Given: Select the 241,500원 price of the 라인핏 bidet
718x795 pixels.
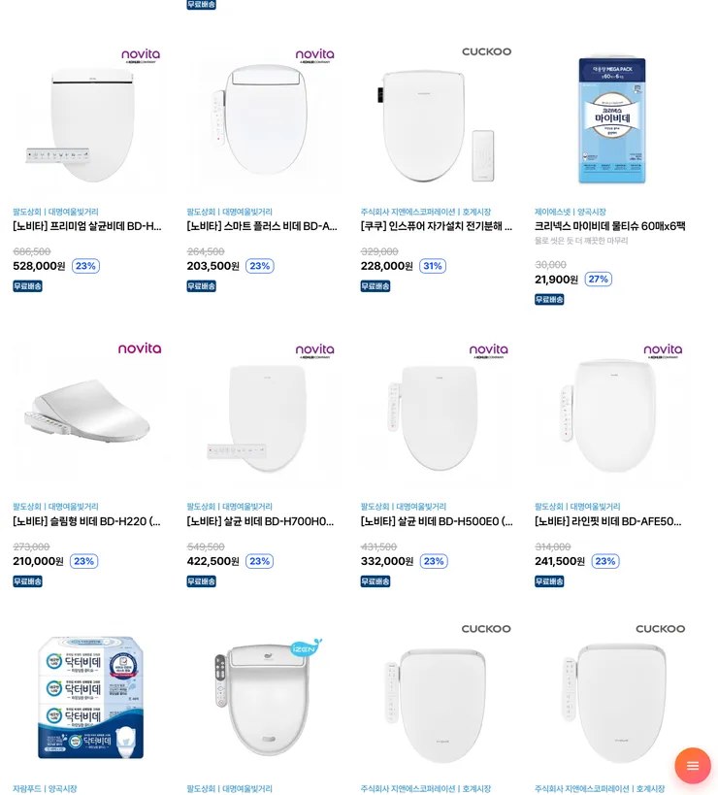Looking at the screenshot, I should click(x=560, y=561).
